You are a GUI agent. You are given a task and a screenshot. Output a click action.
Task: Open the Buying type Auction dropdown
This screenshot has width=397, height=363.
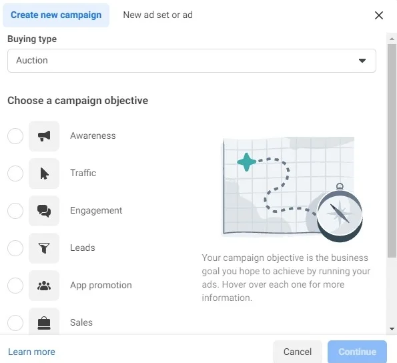pos(191,61)
